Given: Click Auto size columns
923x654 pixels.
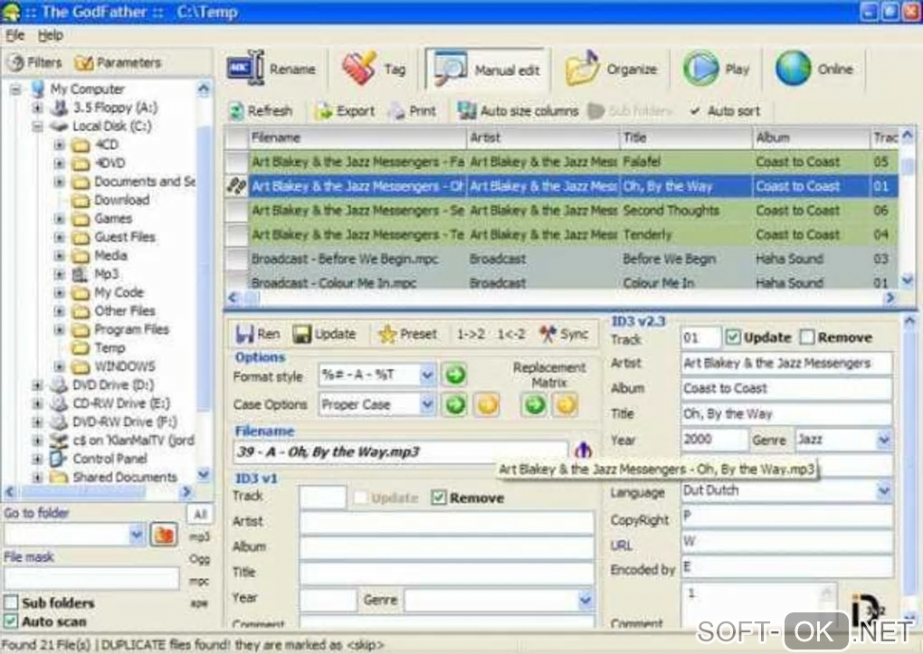Looking at the screenshot, I should (x=518, y=110).
